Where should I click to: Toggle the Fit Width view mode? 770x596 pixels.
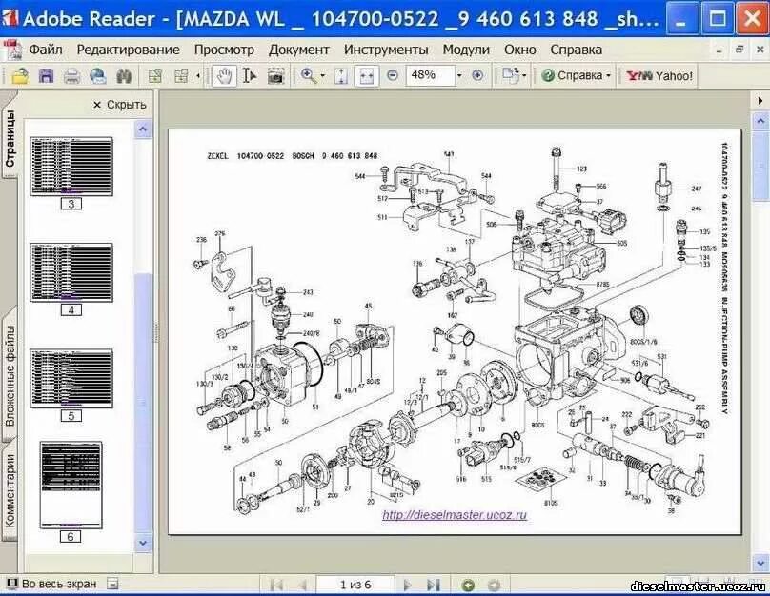point(368,76)
